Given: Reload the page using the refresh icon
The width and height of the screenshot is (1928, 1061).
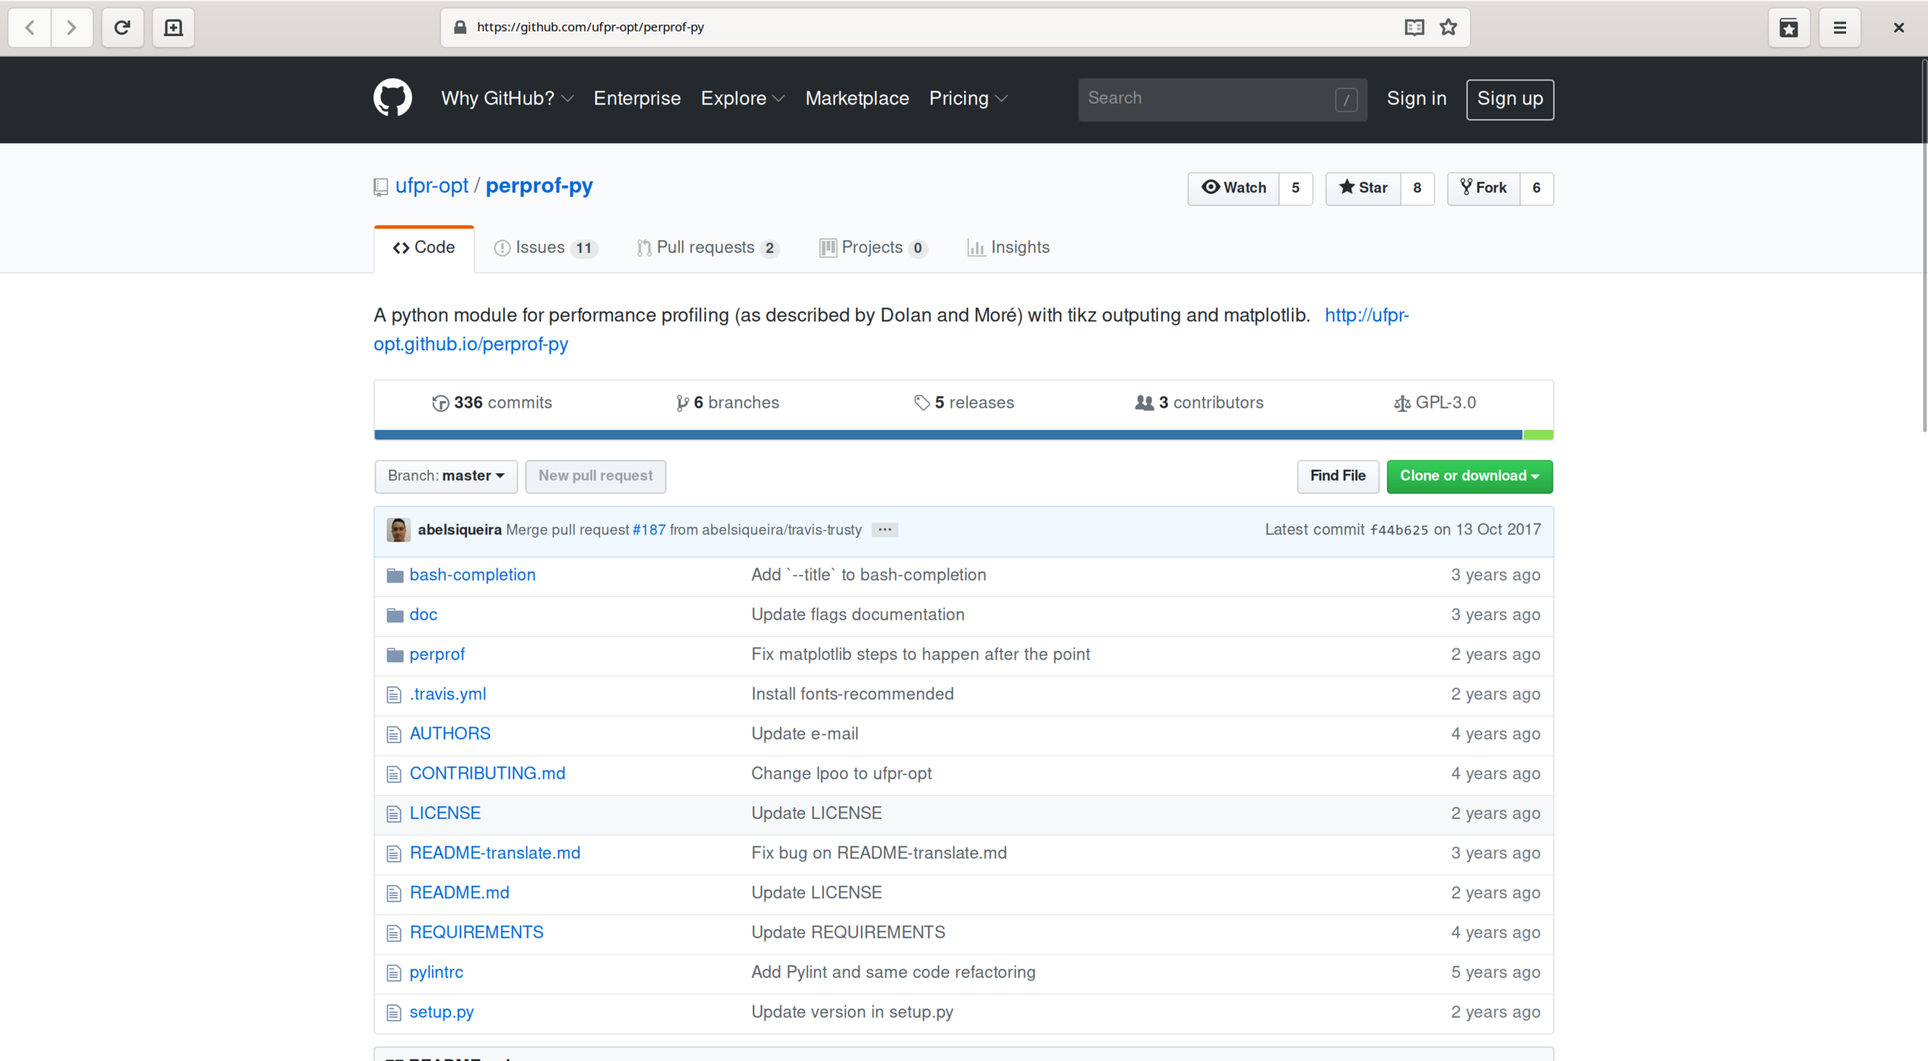Looking at the screenshot, I should (x=122, y=28).
